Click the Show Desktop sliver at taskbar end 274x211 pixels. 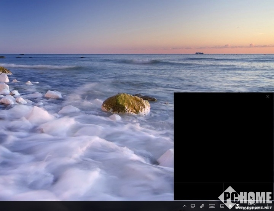click(x=273, y=206)
